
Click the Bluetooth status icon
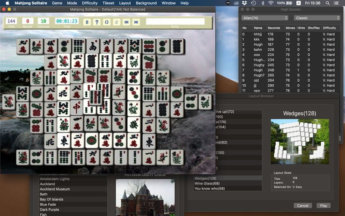263,3
